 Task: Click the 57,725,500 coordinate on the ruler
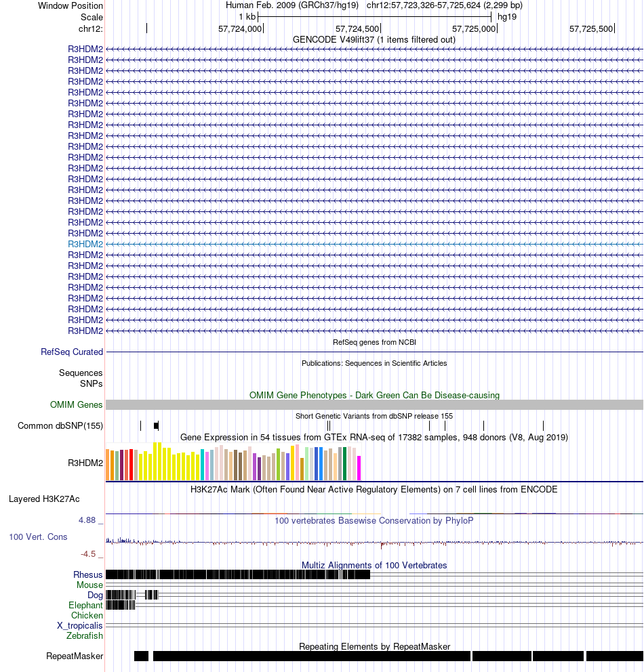click(591, 28)
